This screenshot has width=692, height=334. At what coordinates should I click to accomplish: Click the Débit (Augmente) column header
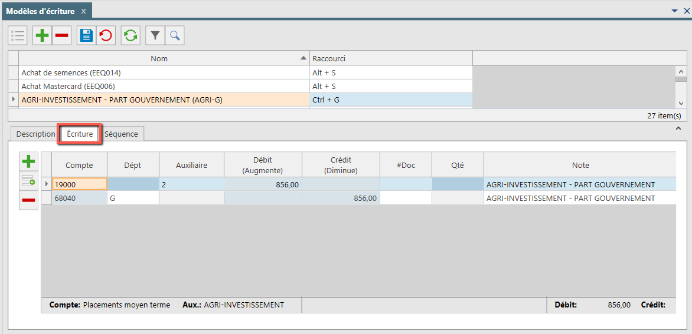263,165
